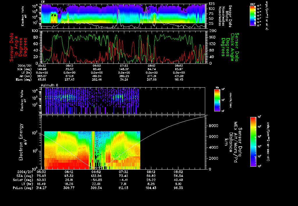The image size is (298, 206).
Task: Select SZA value 73.42
Action: point(123,176)
